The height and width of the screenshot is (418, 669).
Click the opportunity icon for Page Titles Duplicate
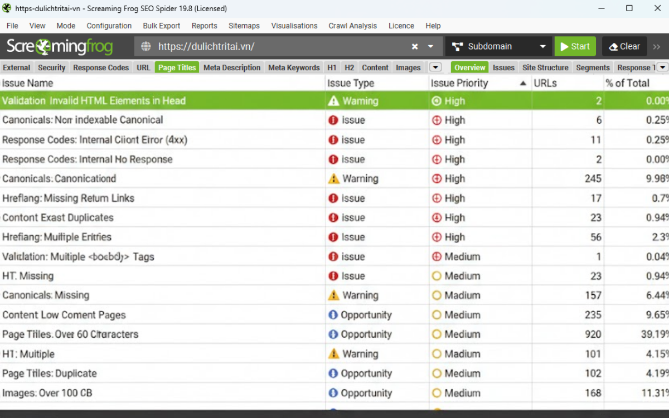point(333,373)
